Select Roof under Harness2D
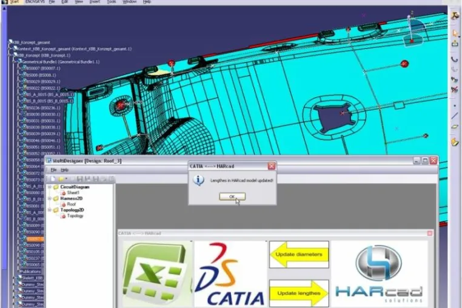The image size is (462, 308). coord(72,204)
